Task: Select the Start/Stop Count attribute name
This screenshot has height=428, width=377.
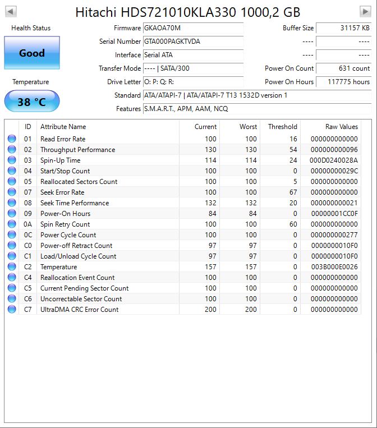Action: (65, 171)
